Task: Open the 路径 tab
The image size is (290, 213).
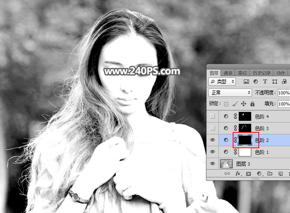Action: pyautogui.click(x=242, y=73)
